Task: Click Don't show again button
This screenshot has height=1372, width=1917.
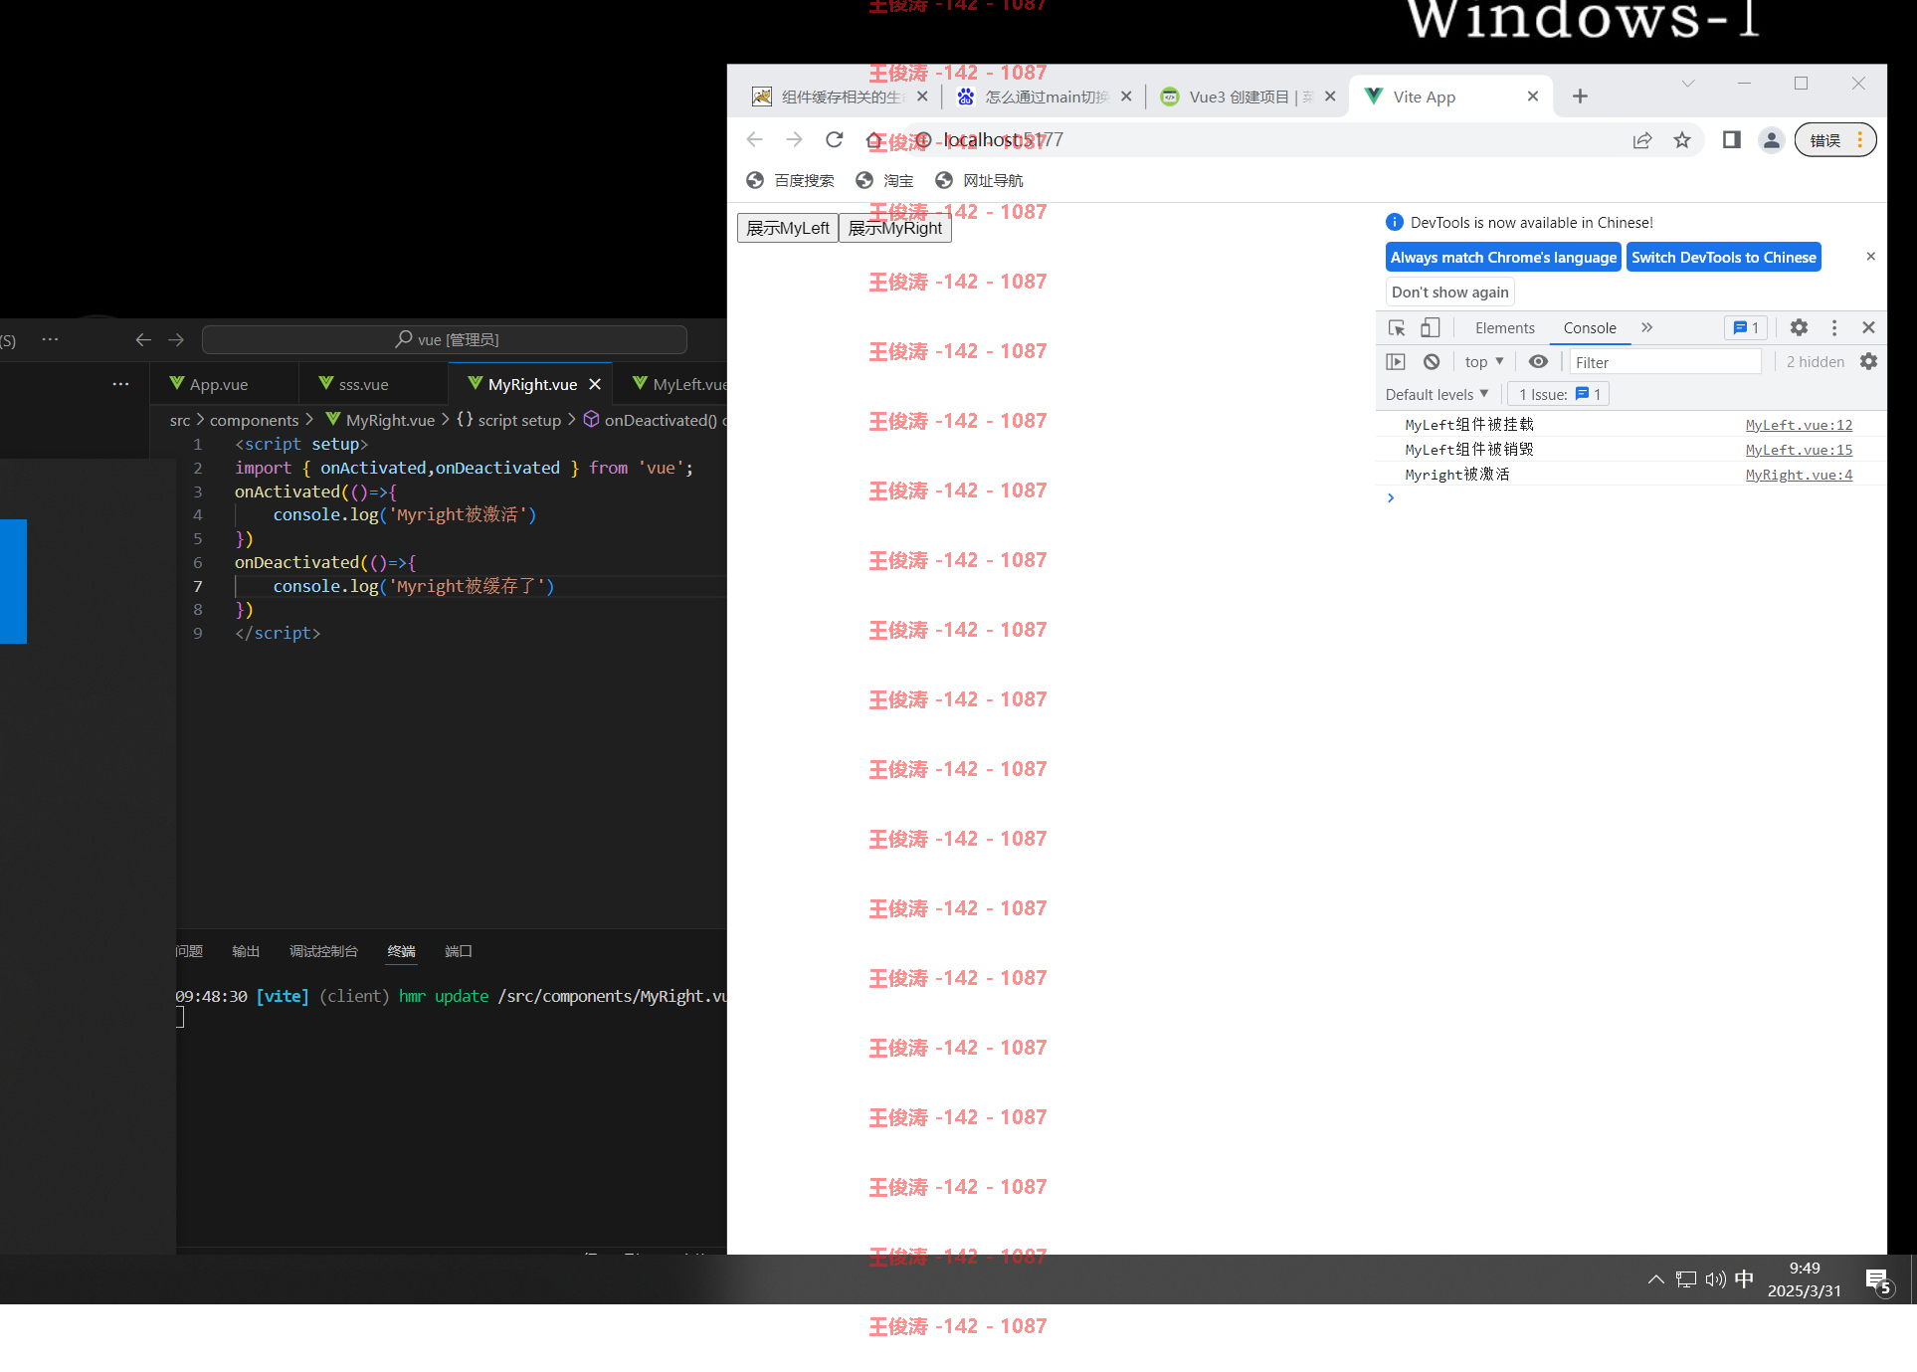Action: pyautogui.click(x=1449, y=292)
